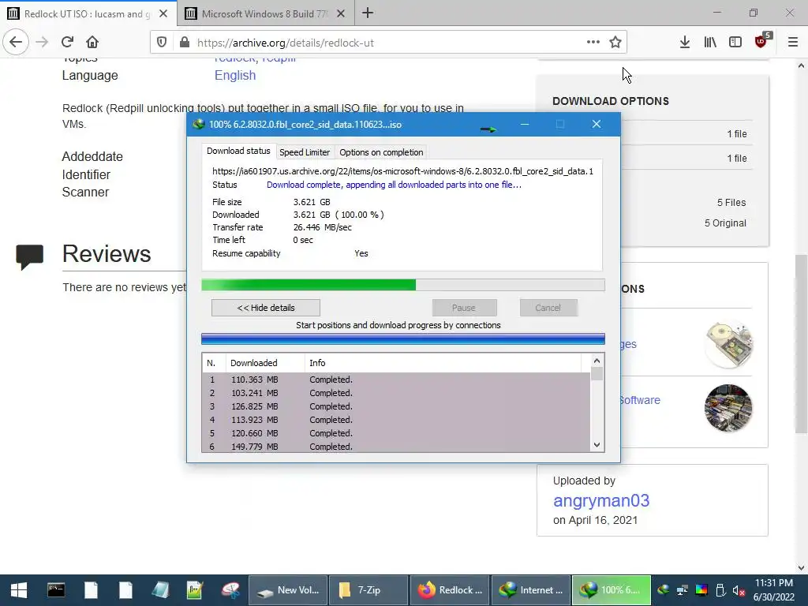Image resolution: width=808 pixels, height=606 pixels.
Task: Go back to the previous page in Firefox
Action: point(16,43)
